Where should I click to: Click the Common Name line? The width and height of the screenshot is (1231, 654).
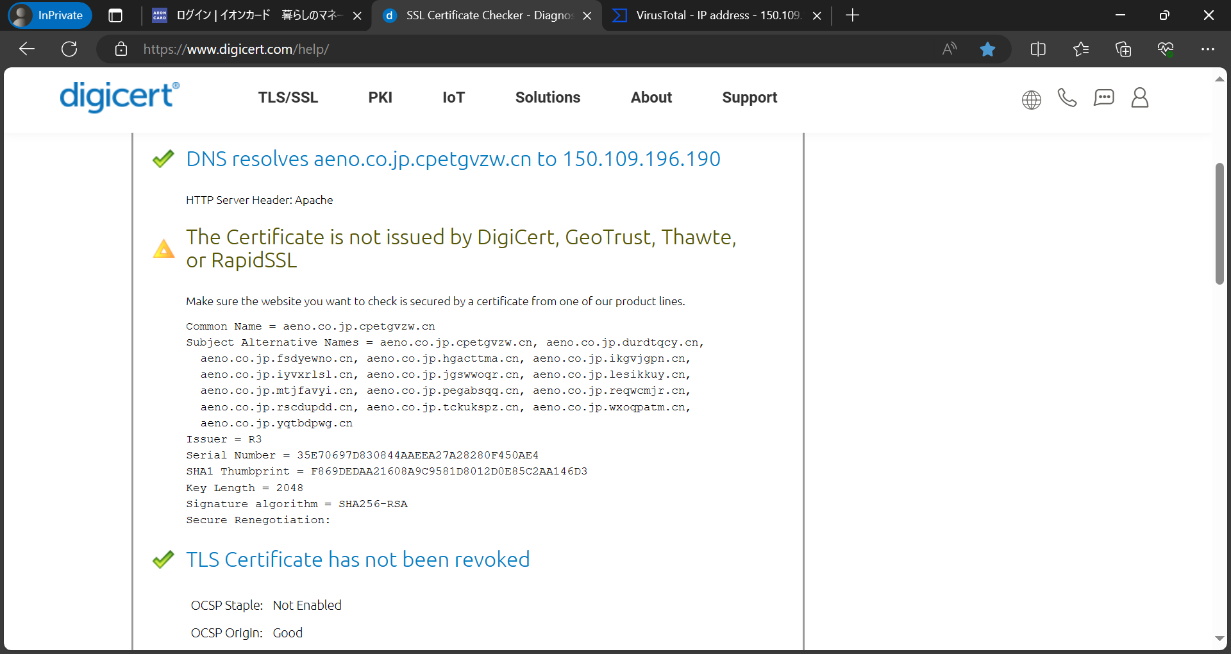pyautogui.click(x=311, y=326)
